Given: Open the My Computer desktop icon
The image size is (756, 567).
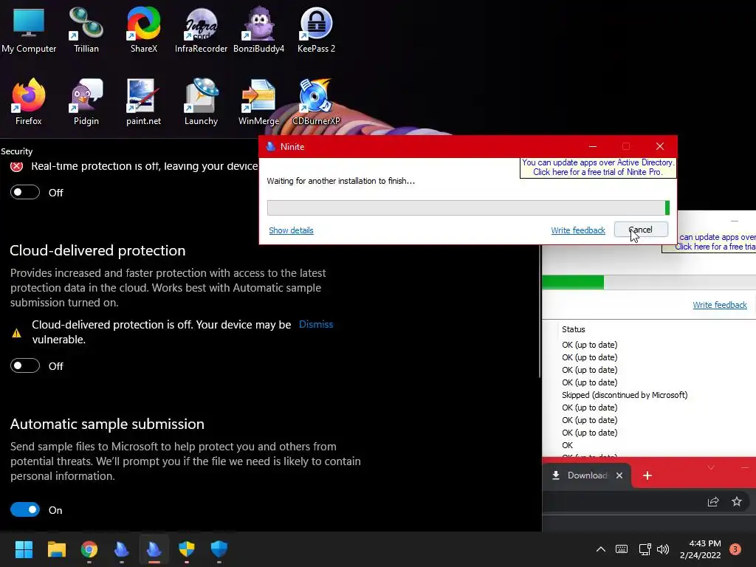Looking at the screenshot, I should (29, 30).
